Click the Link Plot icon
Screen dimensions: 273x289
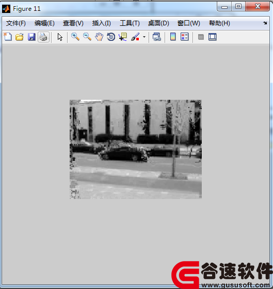(157, 37)
